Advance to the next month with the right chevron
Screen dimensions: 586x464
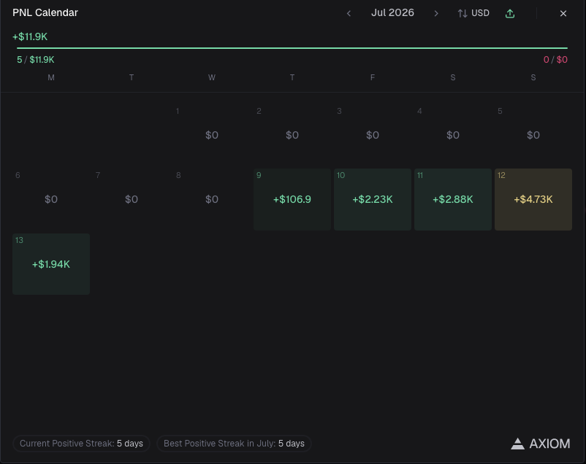(x=436, y=13)
